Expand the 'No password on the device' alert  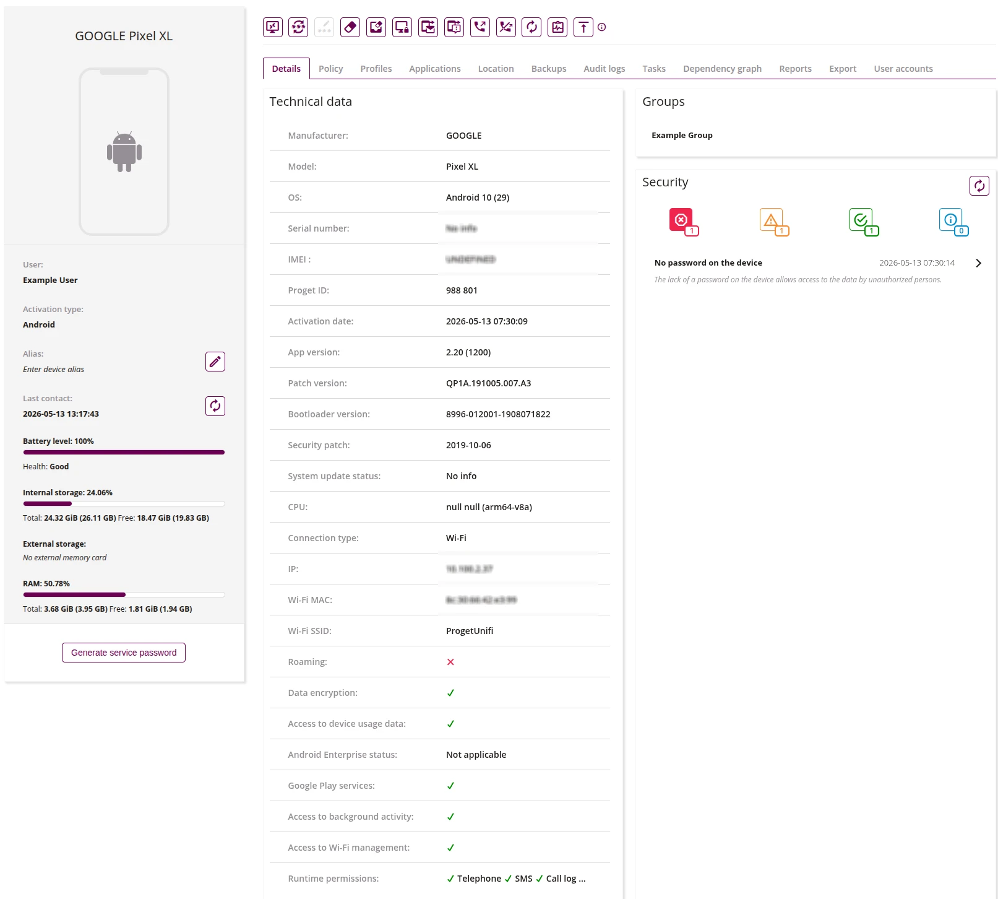pos(979,263)
